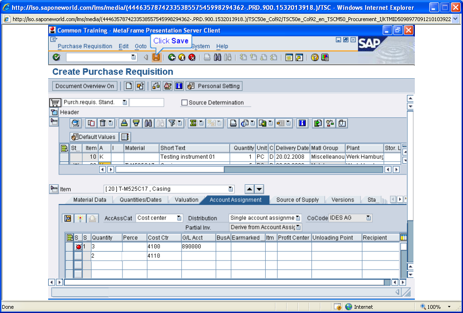Click the Personal Setting button
Image resolution: width=463 pixels, height=313 pixels.
coord(214,86)
